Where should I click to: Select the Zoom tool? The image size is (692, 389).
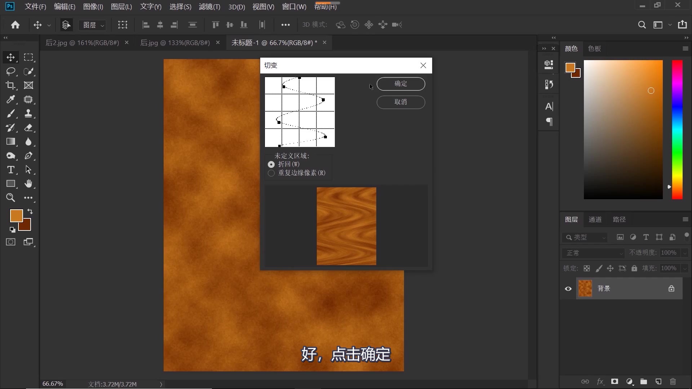coord(11,198)
